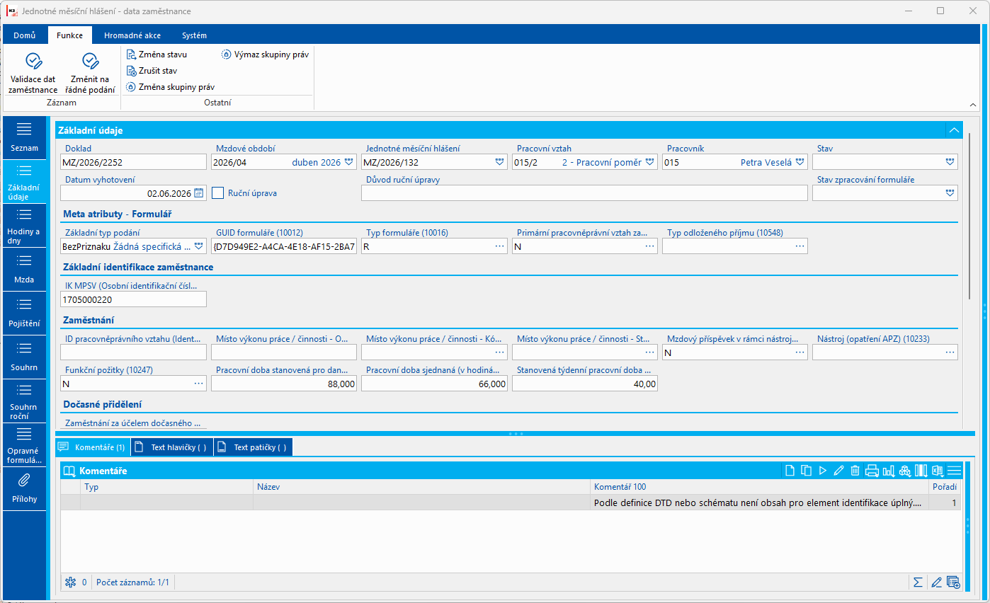Open the Opravné formuláře sidebar section
This screenshot has height=603, width=990.
click(x=24, y=444)
